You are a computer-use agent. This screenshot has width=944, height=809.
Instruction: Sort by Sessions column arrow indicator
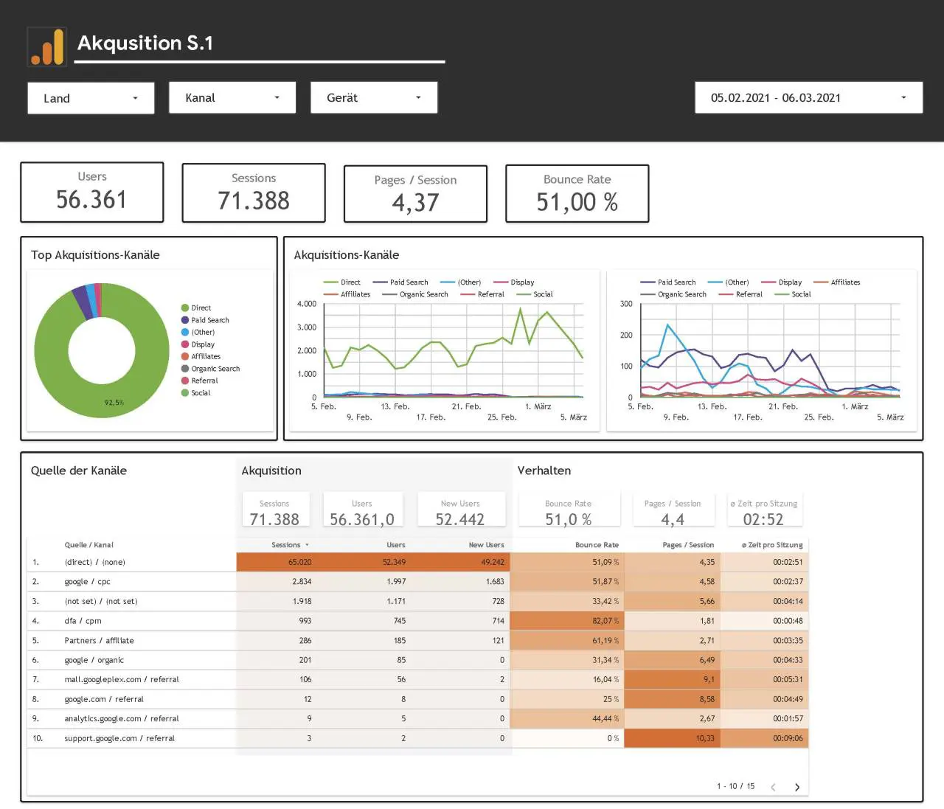point(307,545)
